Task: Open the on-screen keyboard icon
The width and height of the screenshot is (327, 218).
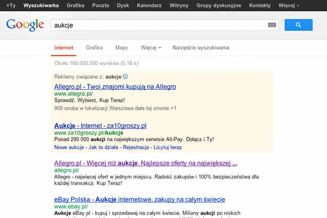Action: click(272, 25)
